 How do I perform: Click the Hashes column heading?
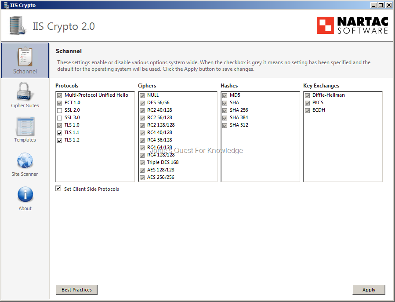[x=229, y=86]
